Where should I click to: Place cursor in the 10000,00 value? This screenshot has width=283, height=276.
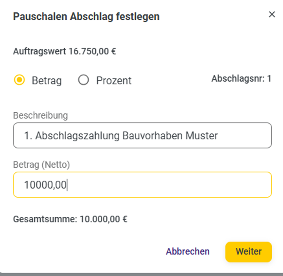pos(45,185)
